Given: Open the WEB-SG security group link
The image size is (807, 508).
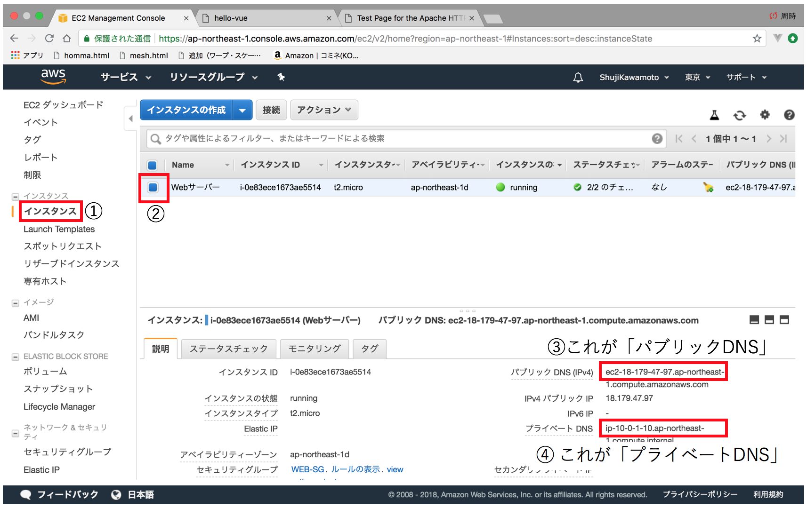Looking at the screenshot, I should (x=307, y=469).
